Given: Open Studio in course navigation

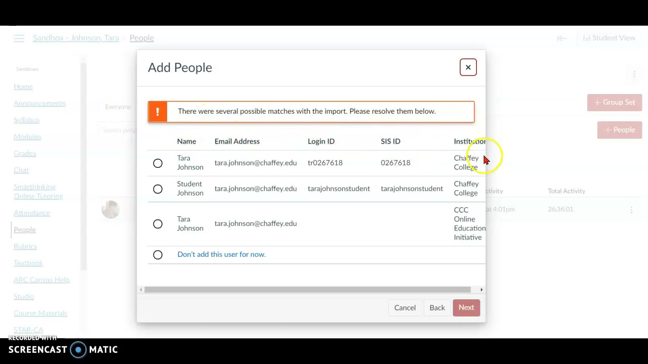Looking at the screenshot, I should point(24,296).
